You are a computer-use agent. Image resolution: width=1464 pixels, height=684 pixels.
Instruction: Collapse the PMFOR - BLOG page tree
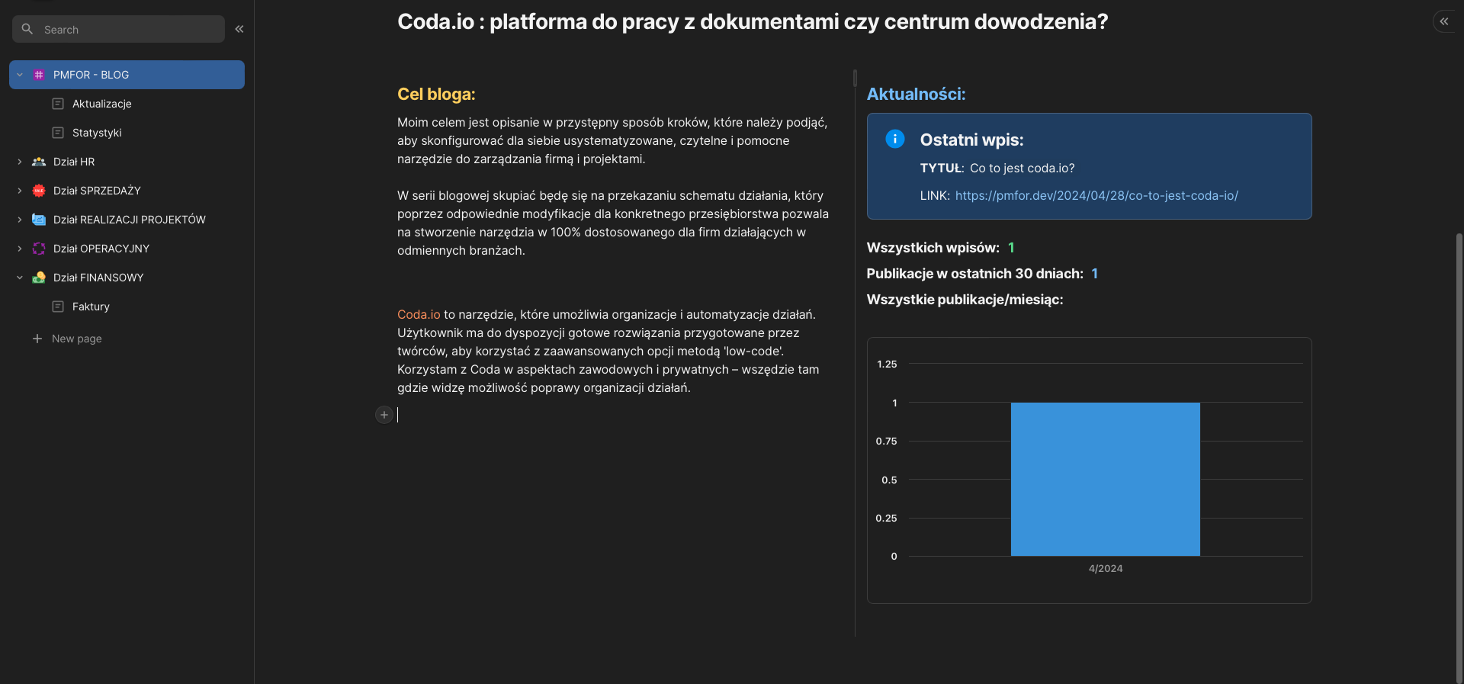click(x=20, y=75)
